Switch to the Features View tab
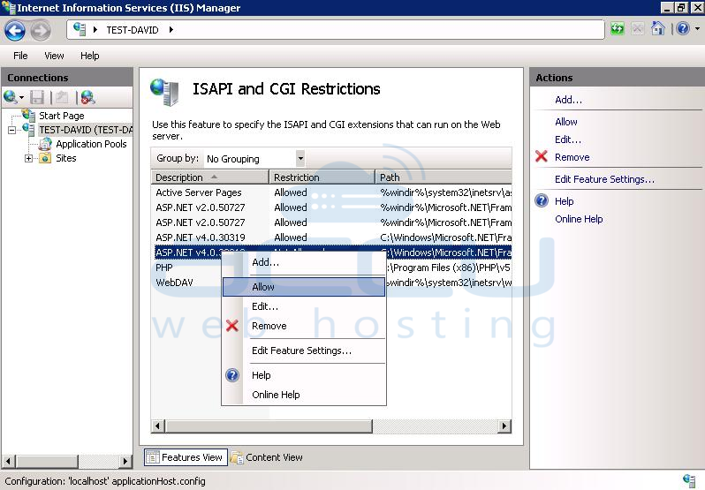Viewport: 705px width, 490px height. (186, 457)
